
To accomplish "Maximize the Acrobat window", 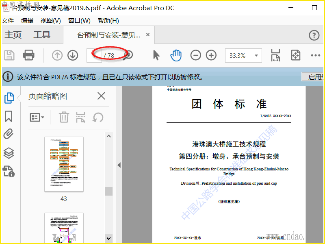I will (x=314, y=8).
